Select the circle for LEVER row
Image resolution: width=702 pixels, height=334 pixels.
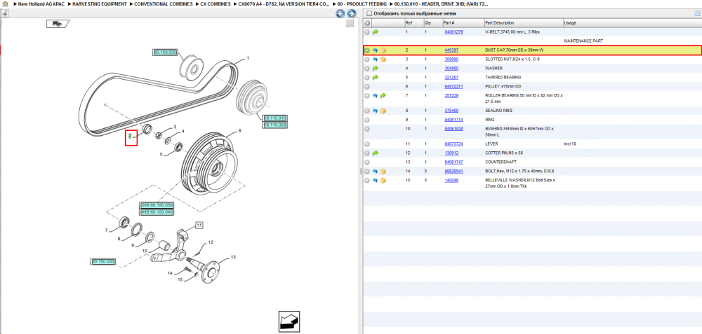click(x=367, y=144)
